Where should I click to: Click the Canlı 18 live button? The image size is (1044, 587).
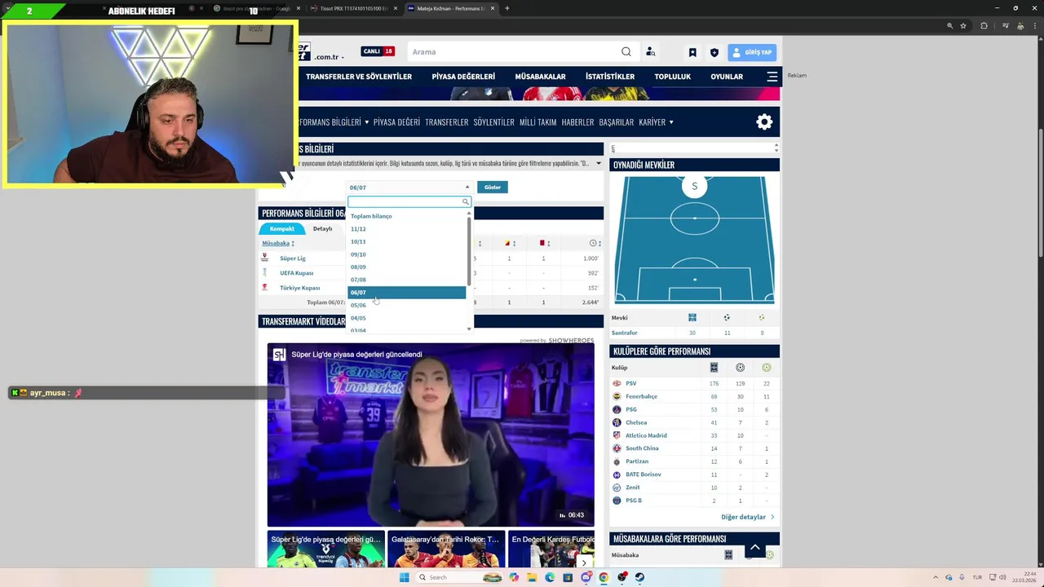(378, 51)
